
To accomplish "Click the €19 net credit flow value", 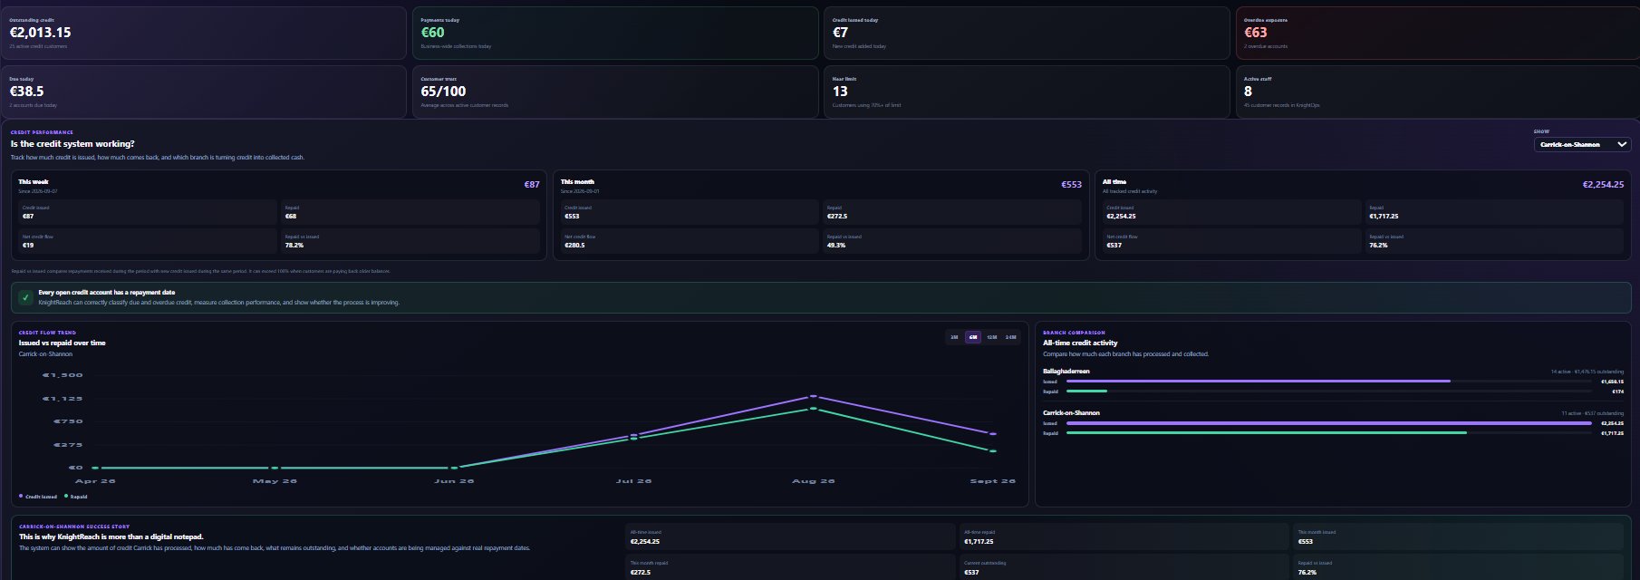I will (28, 246).
